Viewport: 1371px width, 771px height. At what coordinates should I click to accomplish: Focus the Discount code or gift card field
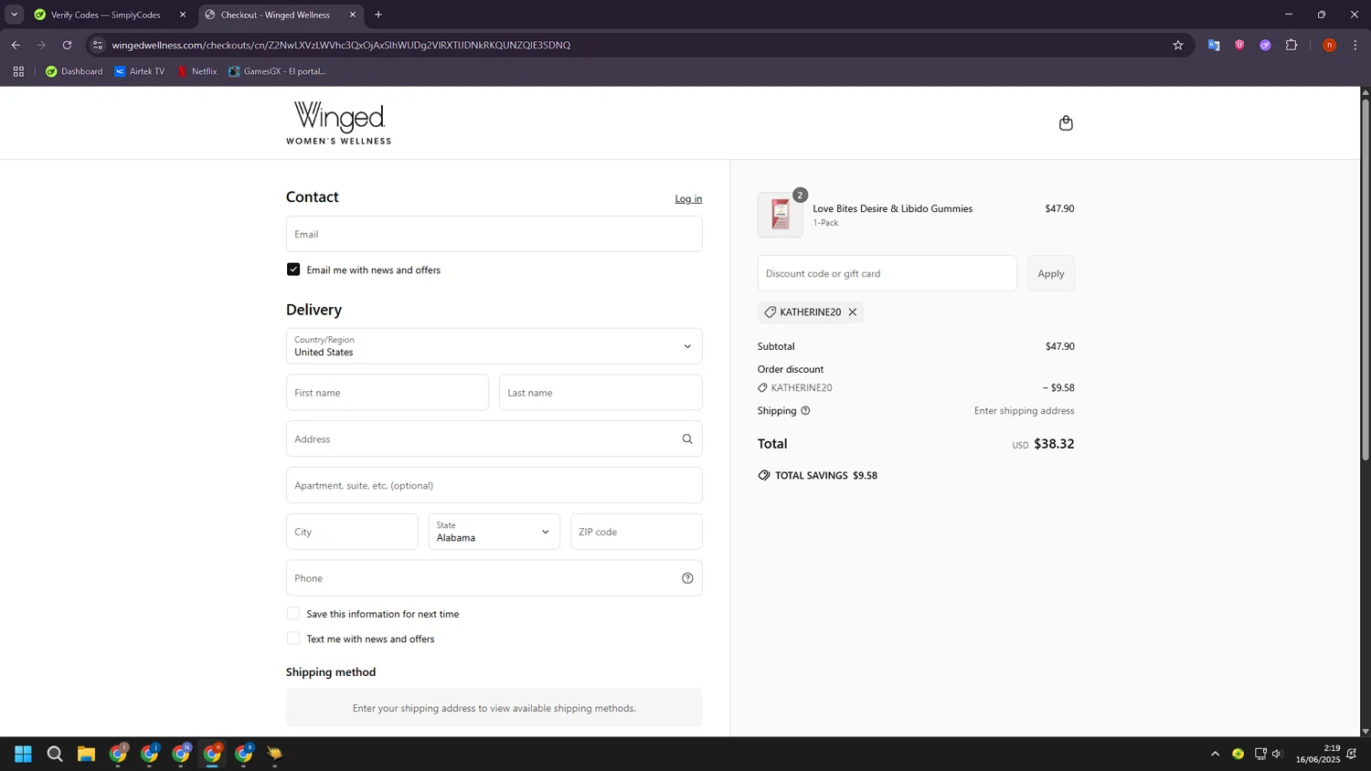pos(887,273)
